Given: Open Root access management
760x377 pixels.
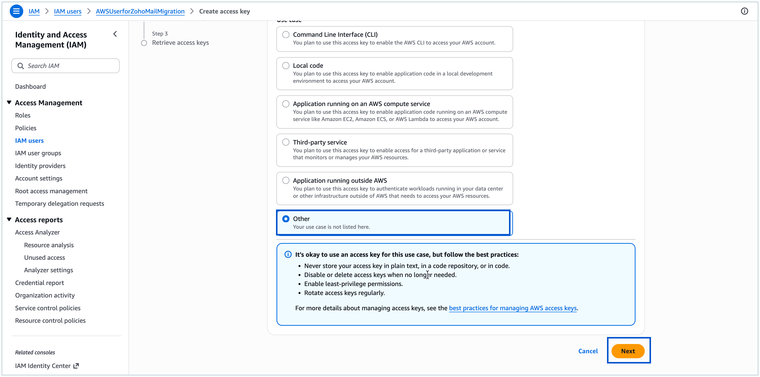Looking at the screenshot, I should pyautogui.click(x=51, y=191).
